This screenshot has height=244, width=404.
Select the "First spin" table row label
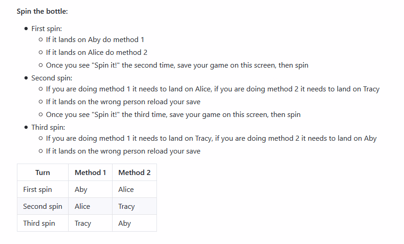[38, 190]
